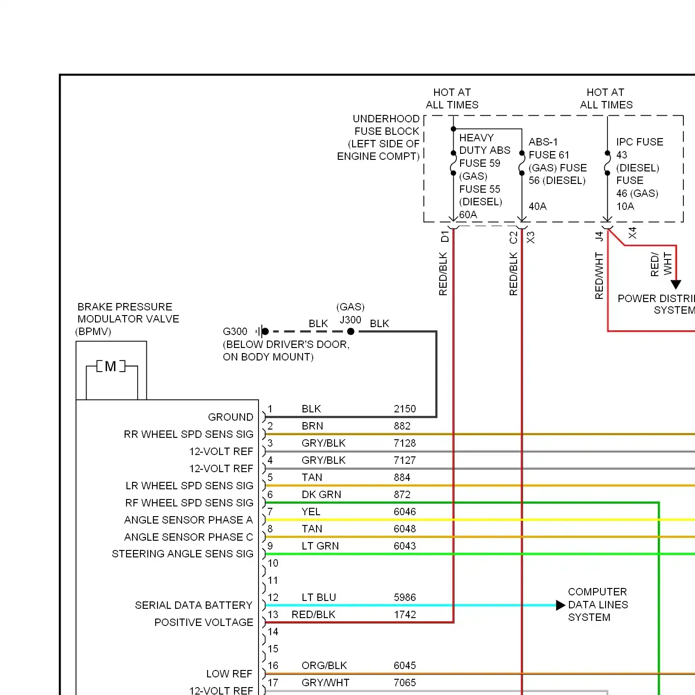The width and height of the screenshot is (695, 695).
Task: Click the DK GRN wire color label
Action: click(321, 494)
